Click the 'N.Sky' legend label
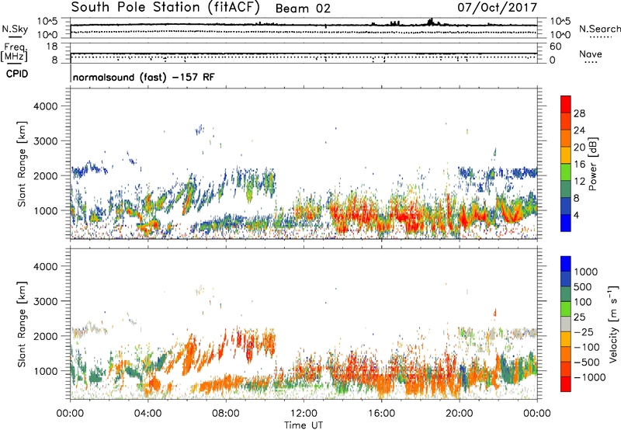This screenshot has width=621, height=430. coord(15,29)
